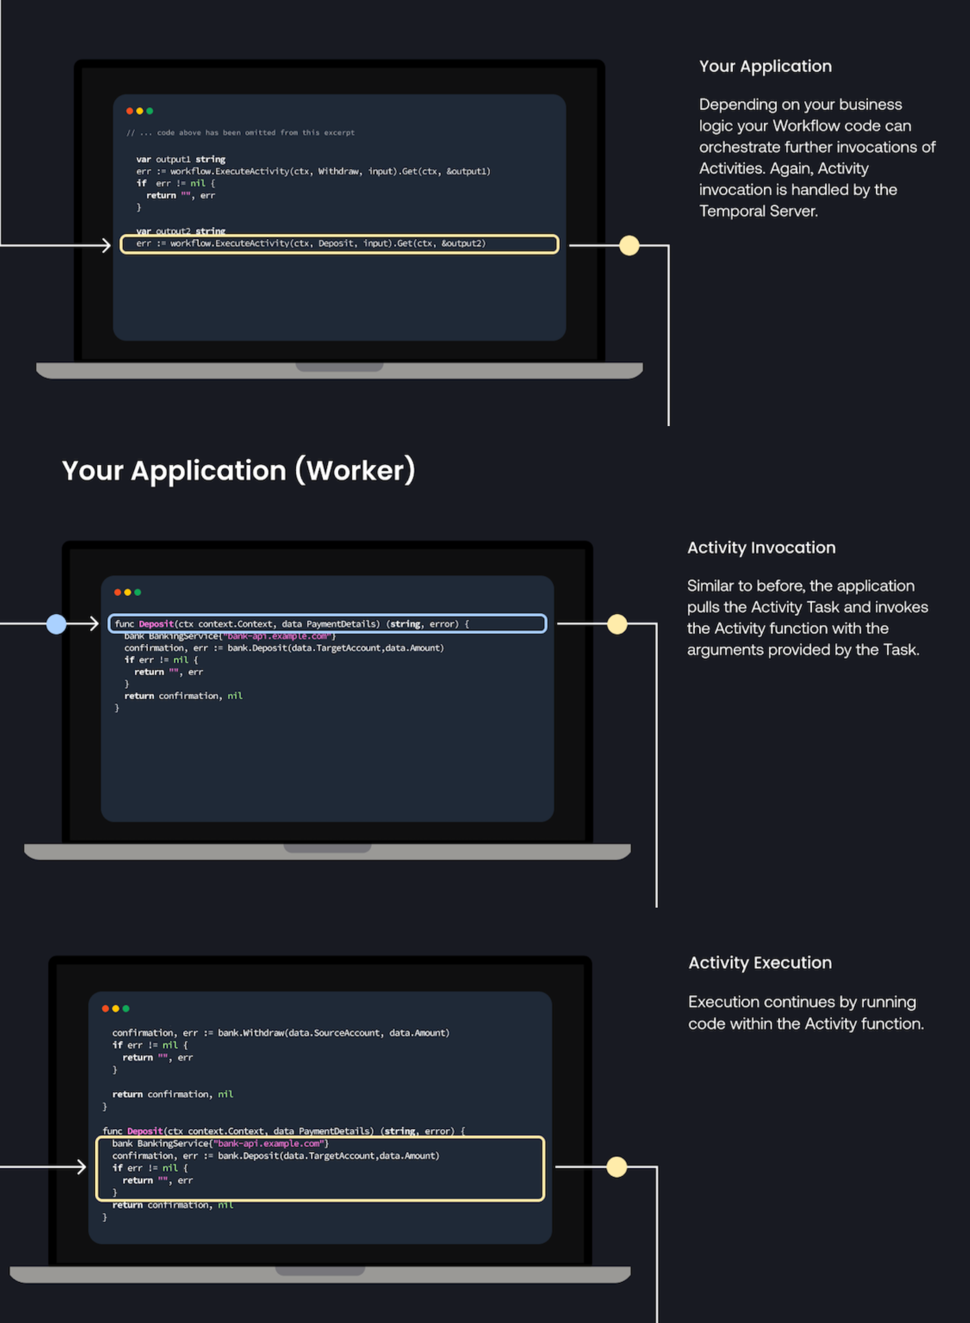Click the yellow window dot in the Activity Execution code window

(116, 1008)
